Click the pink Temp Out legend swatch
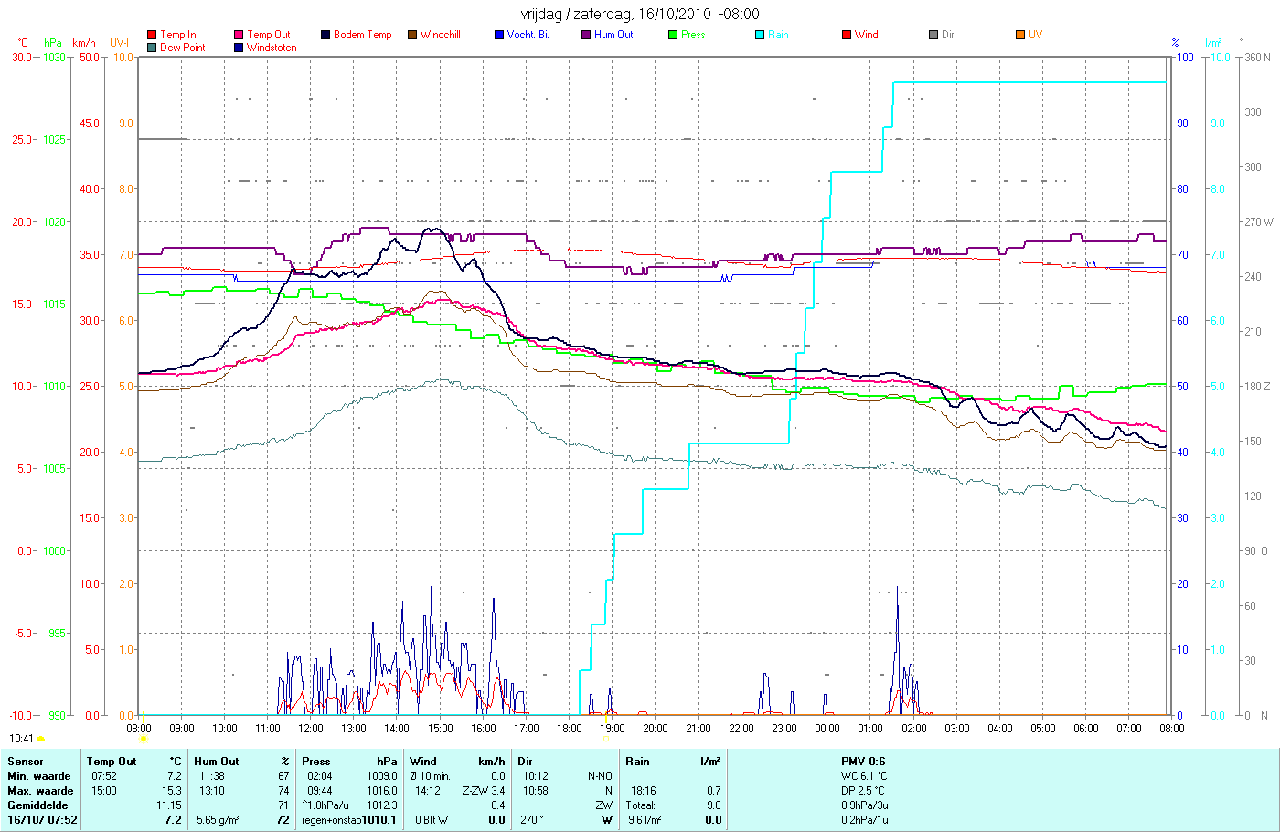This screenshot has height=832, width=1280. point(239,35)
